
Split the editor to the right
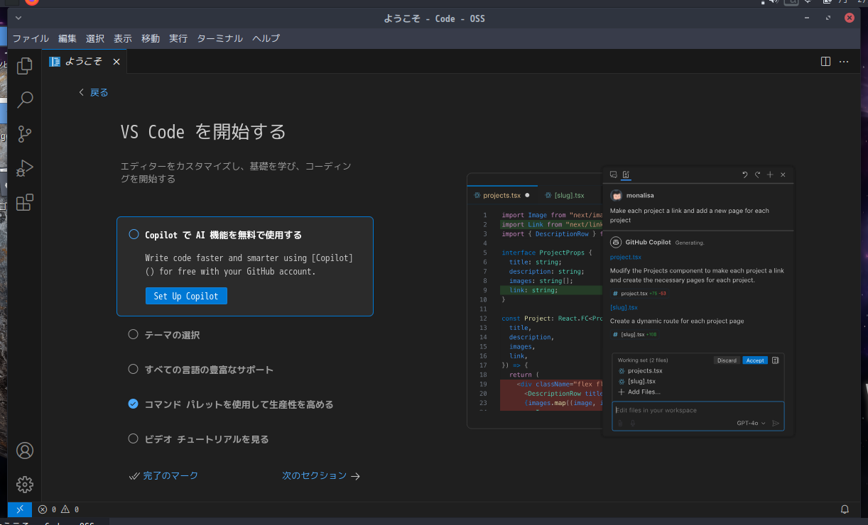tap(825, 61)
